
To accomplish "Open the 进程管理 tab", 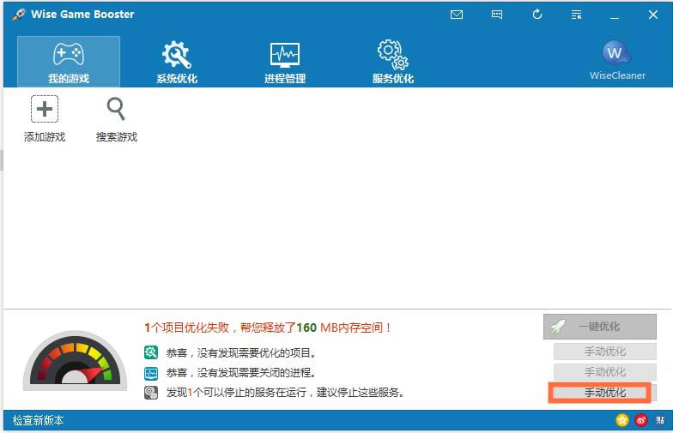I will point(285,62).
